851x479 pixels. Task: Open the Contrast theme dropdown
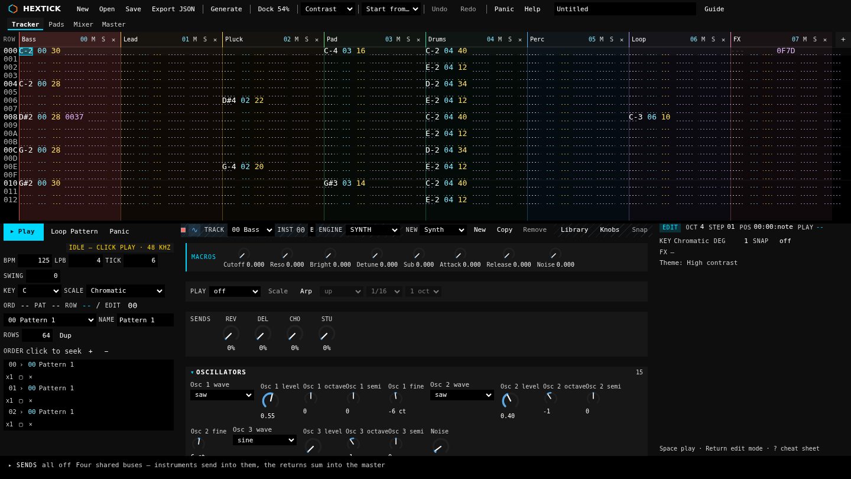pos(328,9)
